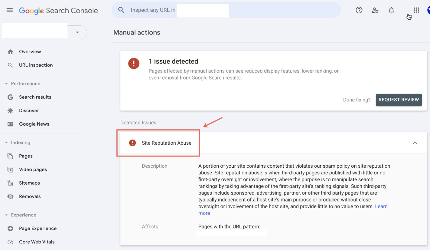This screenshot has height=250, width=430.
Task: Open the Sitemaps report
Action: pyautogui.click(x=29, y=183)
